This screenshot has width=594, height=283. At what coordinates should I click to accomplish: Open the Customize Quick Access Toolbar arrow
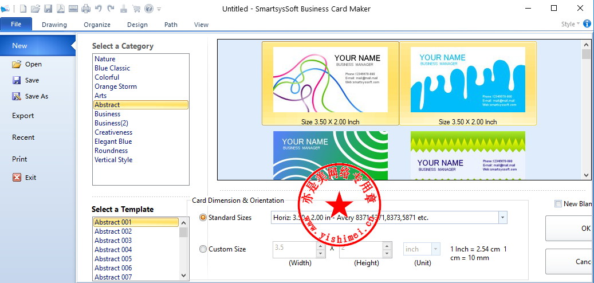pyautogui.click(x=159, y=9)
